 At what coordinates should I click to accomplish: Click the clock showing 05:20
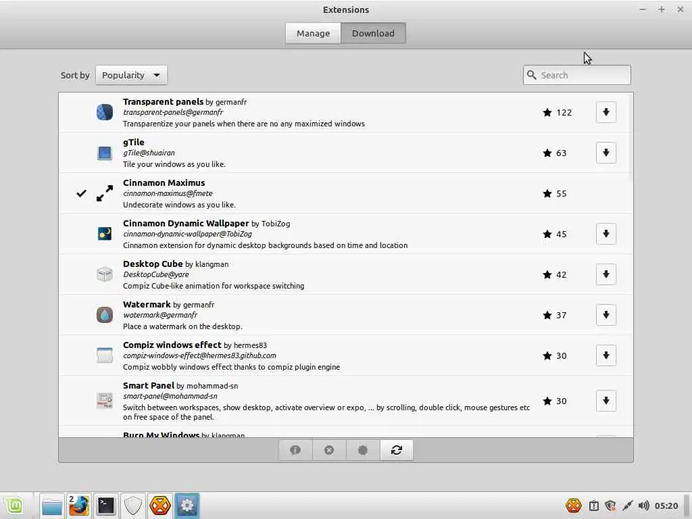tap(666, 505)
